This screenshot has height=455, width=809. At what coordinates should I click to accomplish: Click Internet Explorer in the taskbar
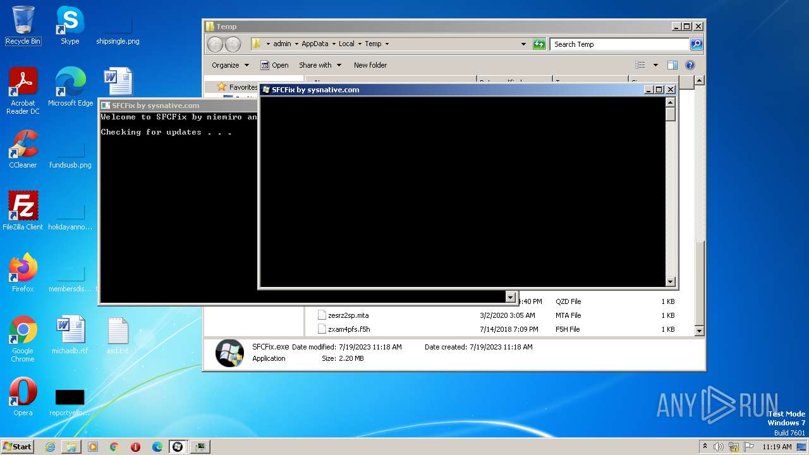[x=50, y=447]
